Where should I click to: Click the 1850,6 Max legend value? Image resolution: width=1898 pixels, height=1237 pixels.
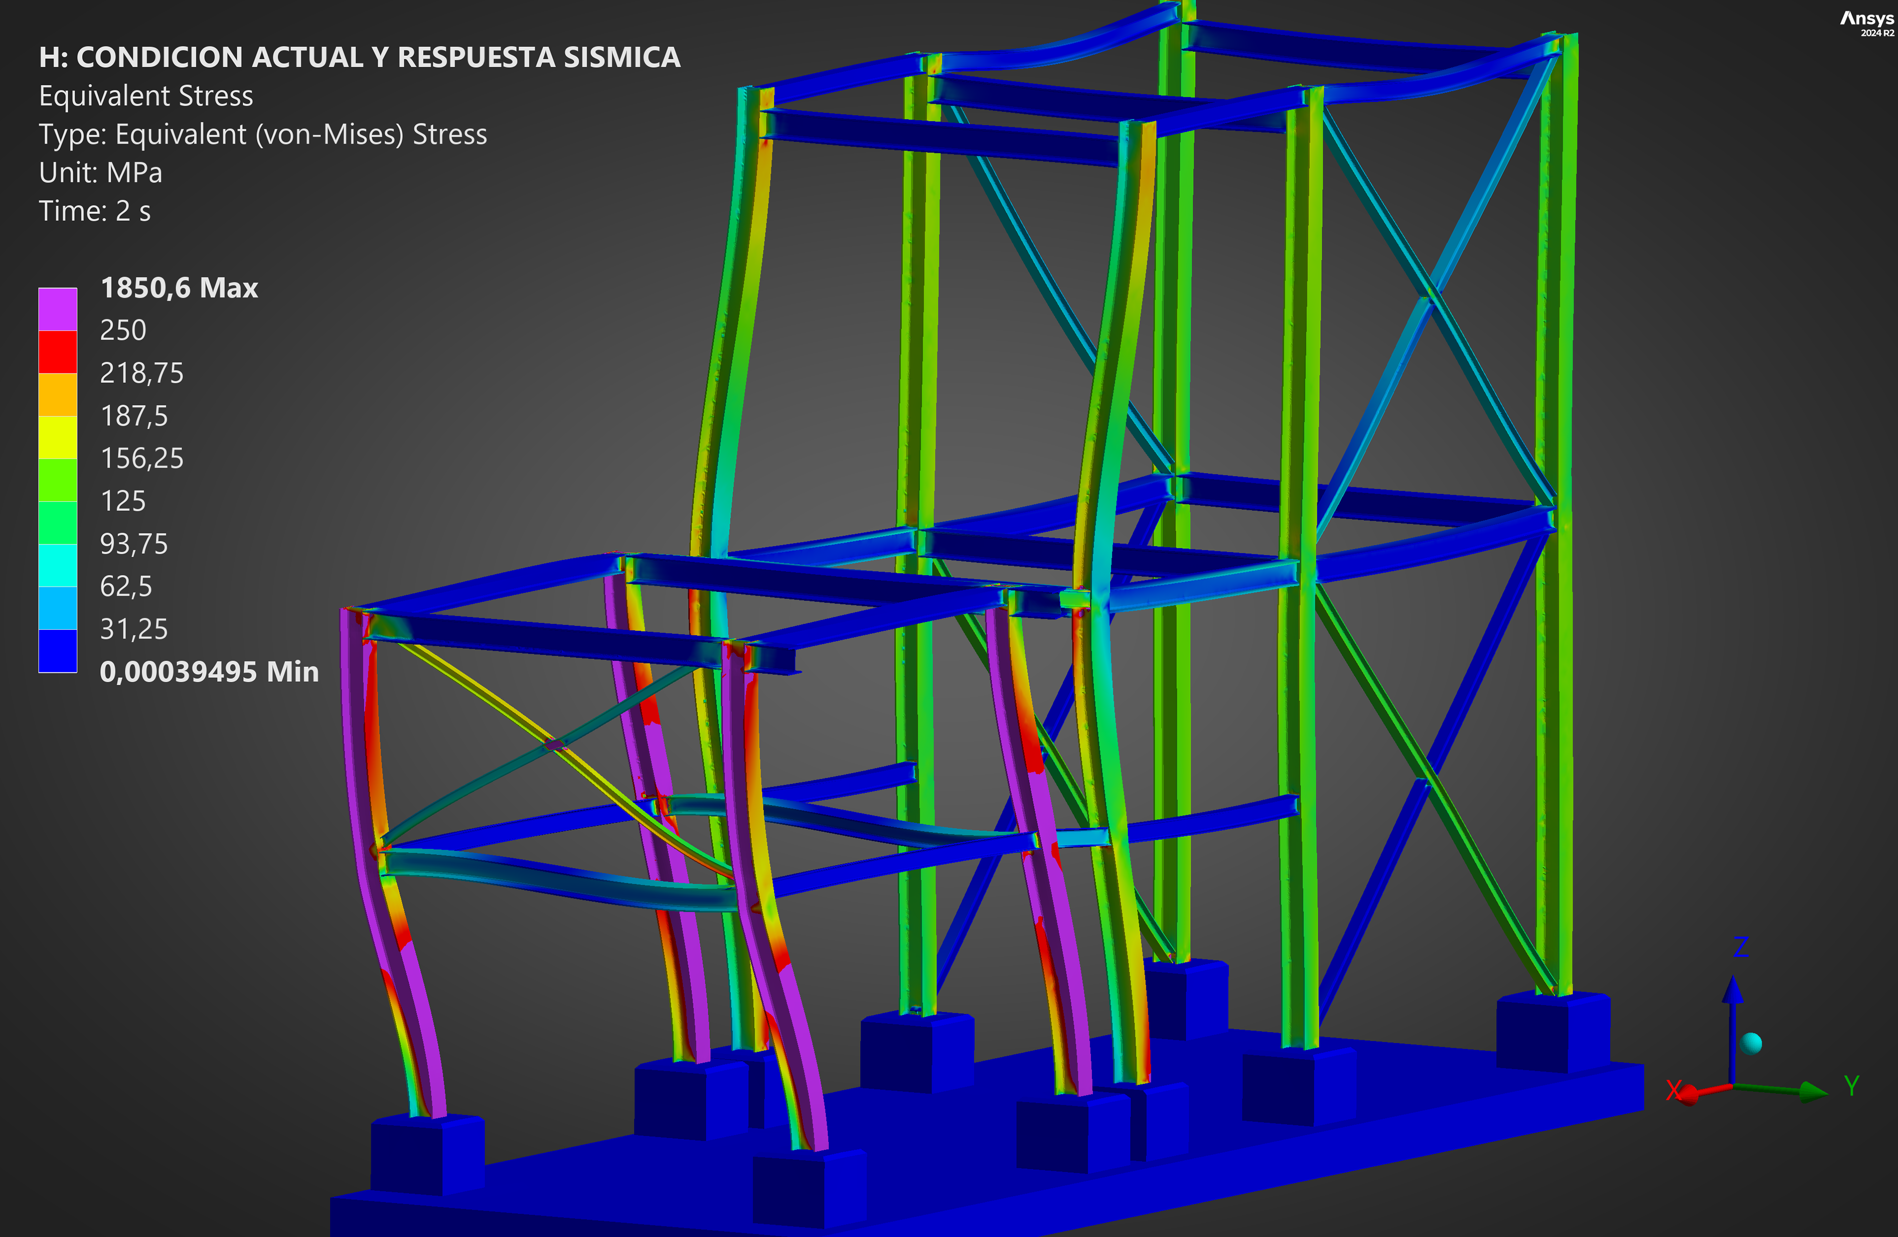click(178, 288)
